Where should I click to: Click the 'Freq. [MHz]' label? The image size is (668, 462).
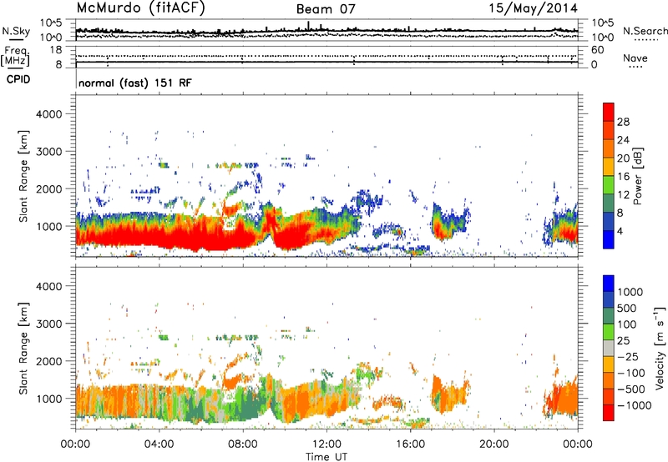[x=15, y=57]
